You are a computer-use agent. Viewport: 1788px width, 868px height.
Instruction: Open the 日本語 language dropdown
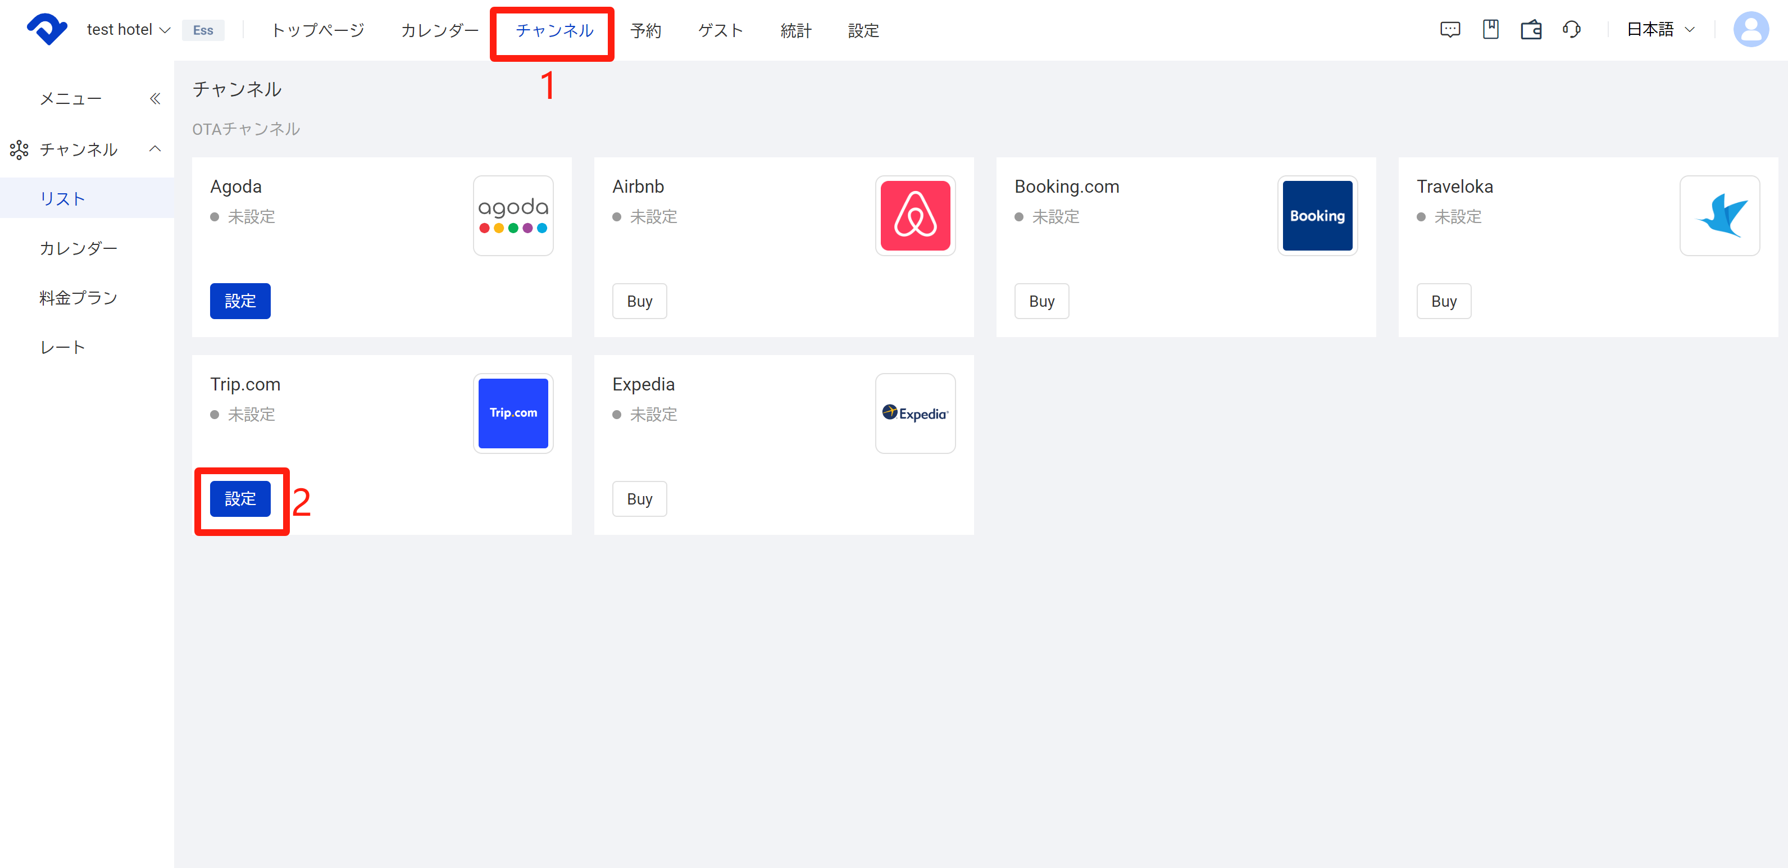point(1660,29)
